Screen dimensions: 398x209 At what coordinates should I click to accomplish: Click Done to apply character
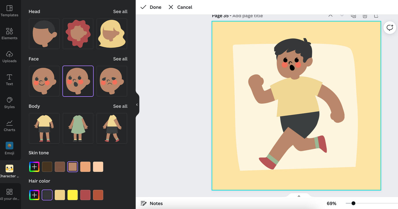coord(151,7)
